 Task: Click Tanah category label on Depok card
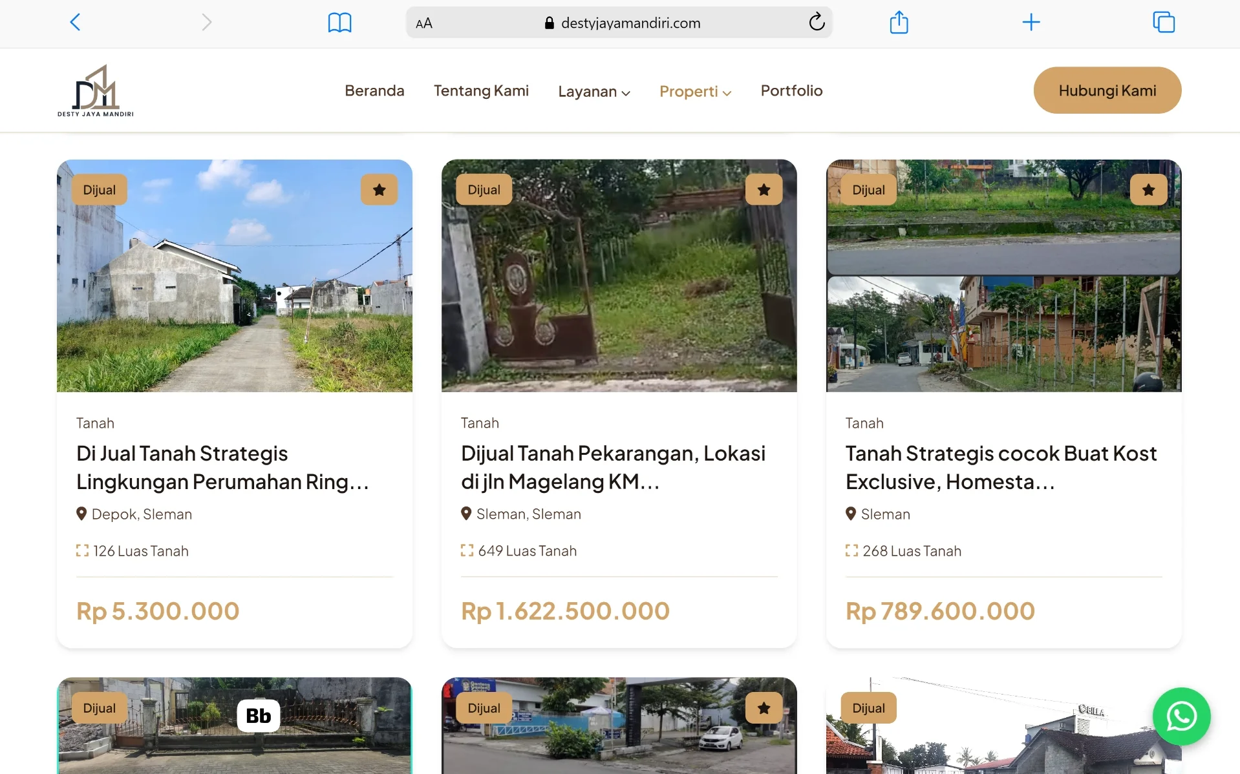pyautogui.click(x=95, y=423)
